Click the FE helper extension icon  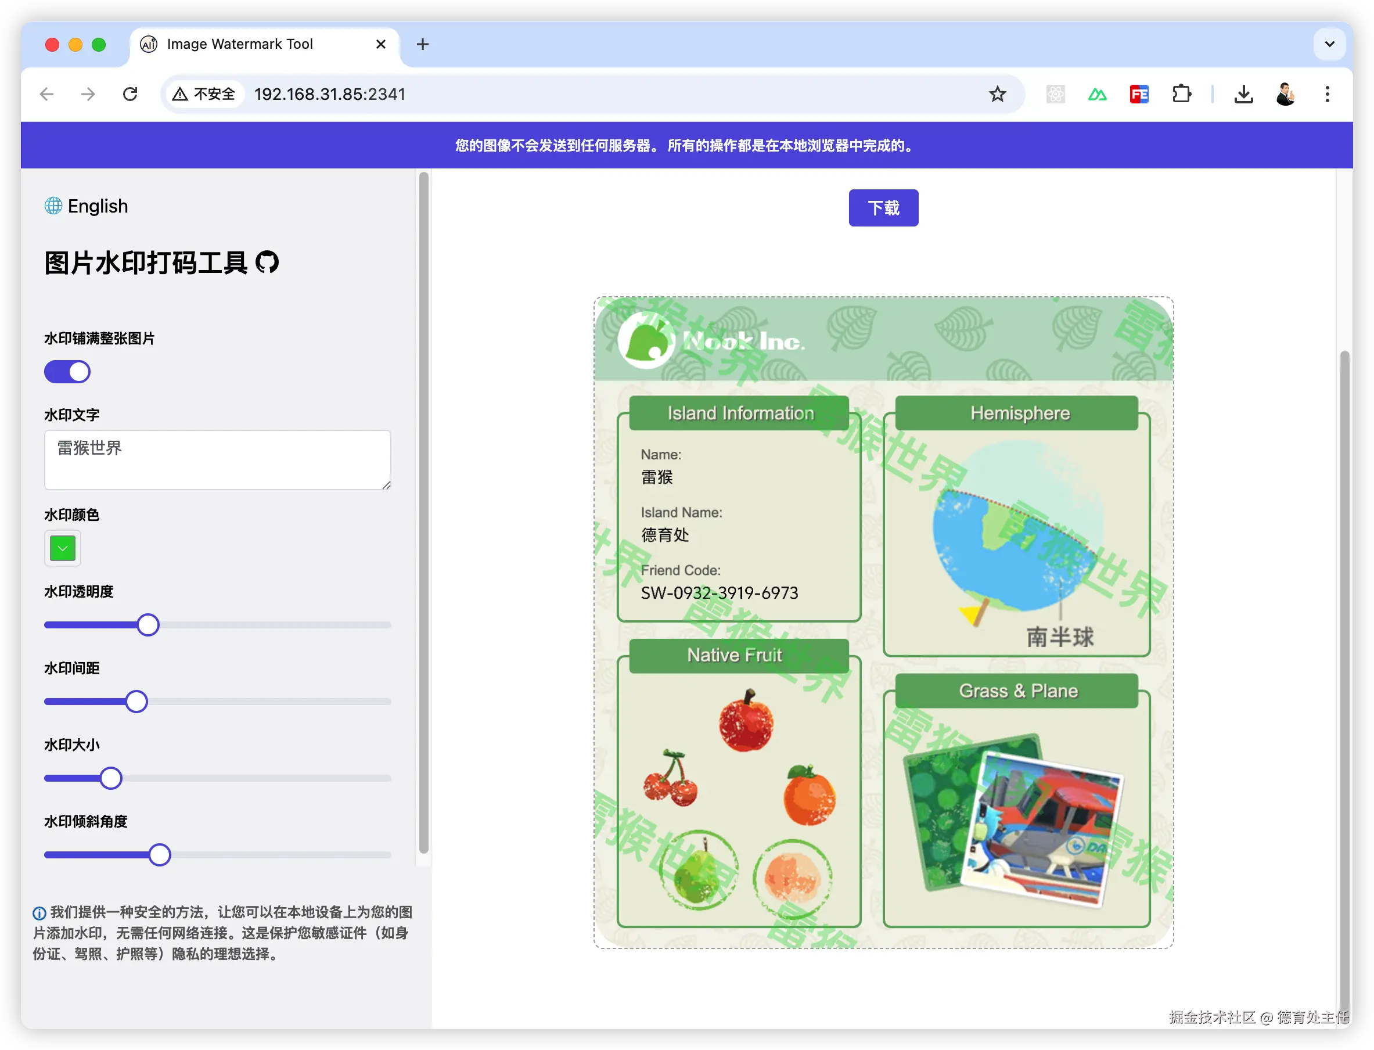(1139, 95)
